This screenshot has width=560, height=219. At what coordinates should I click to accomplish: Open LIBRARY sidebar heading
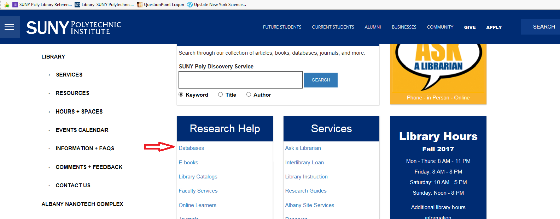pos(53,57)
